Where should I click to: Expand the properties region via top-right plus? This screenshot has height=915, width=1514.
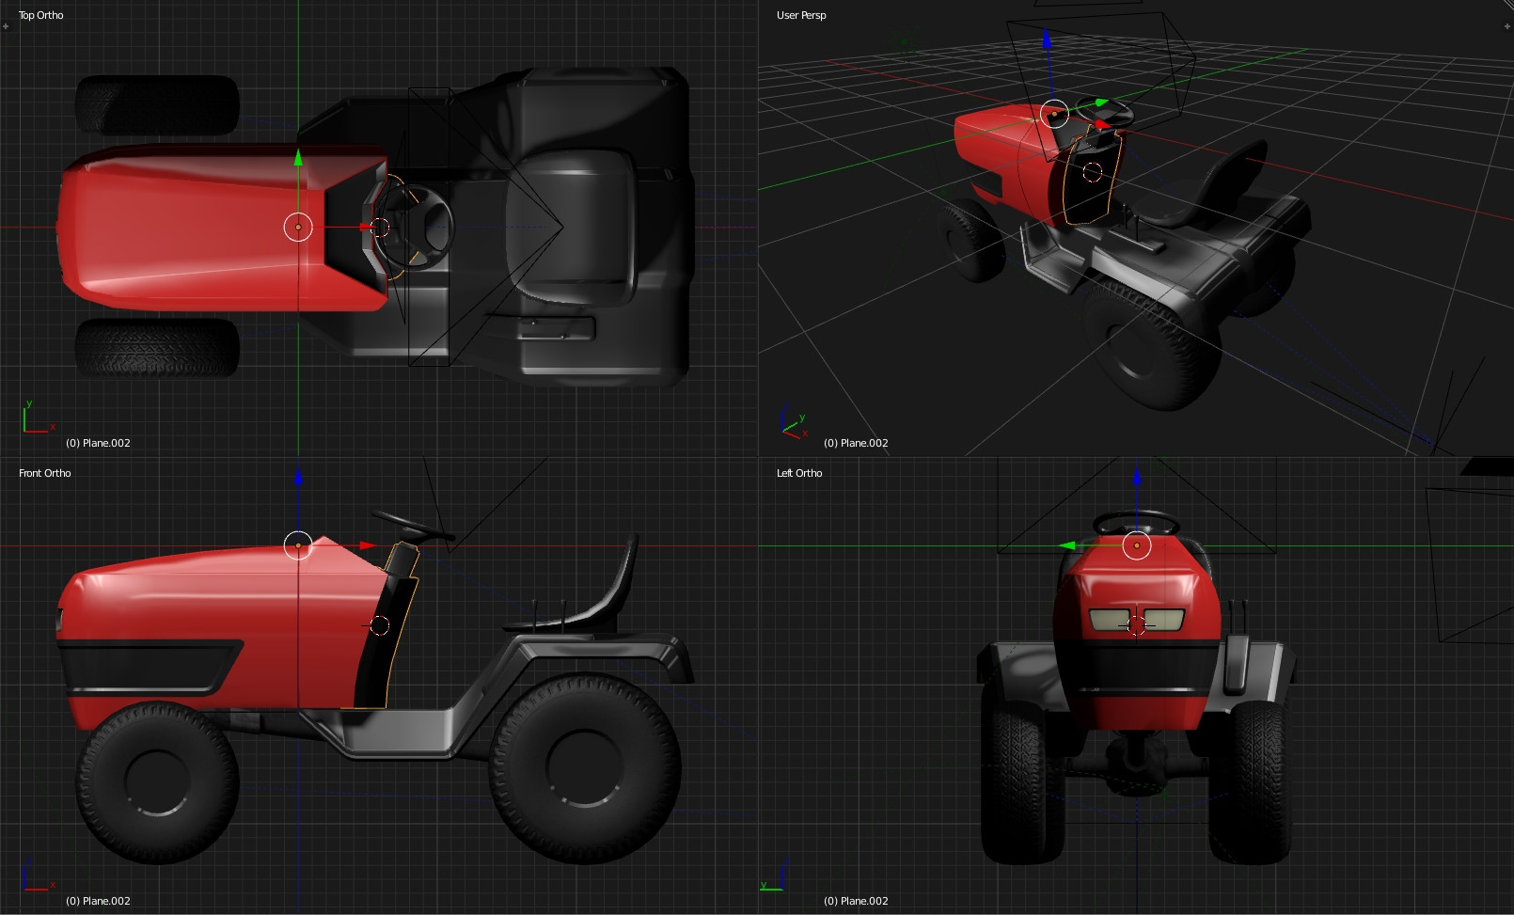click(x=1507, y=26)
